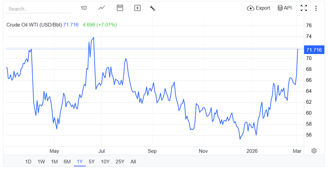Screen dimensions: 328x170
Task: Toggle fullscreen chart view
Action: click(303, 8)
